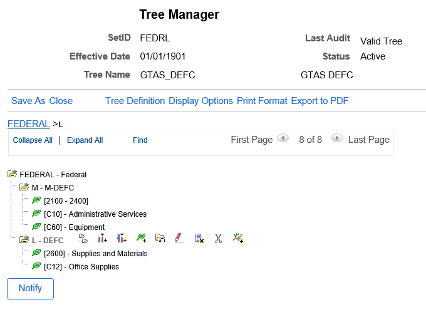Click Expand All
The height and width of the screenshot is (317, 426).
85,140
